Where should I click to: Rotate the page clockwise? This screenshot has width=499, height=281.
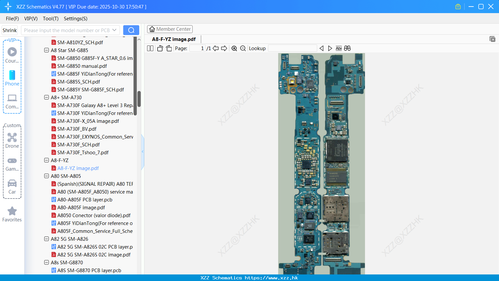coord(169,48)
